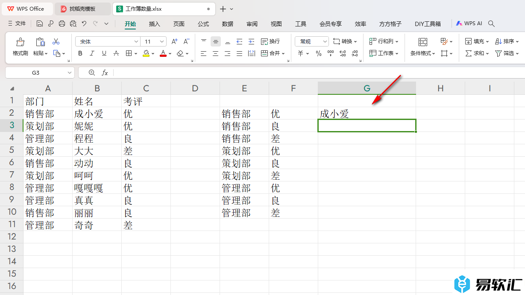Switch to the 找稻壳模板 window tab

(82, 9)
